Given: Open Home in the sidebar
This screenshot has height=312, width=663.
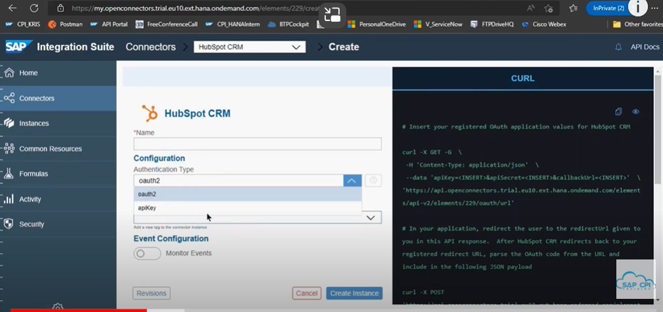Looking at the screenshot, I should coord(58,73).
